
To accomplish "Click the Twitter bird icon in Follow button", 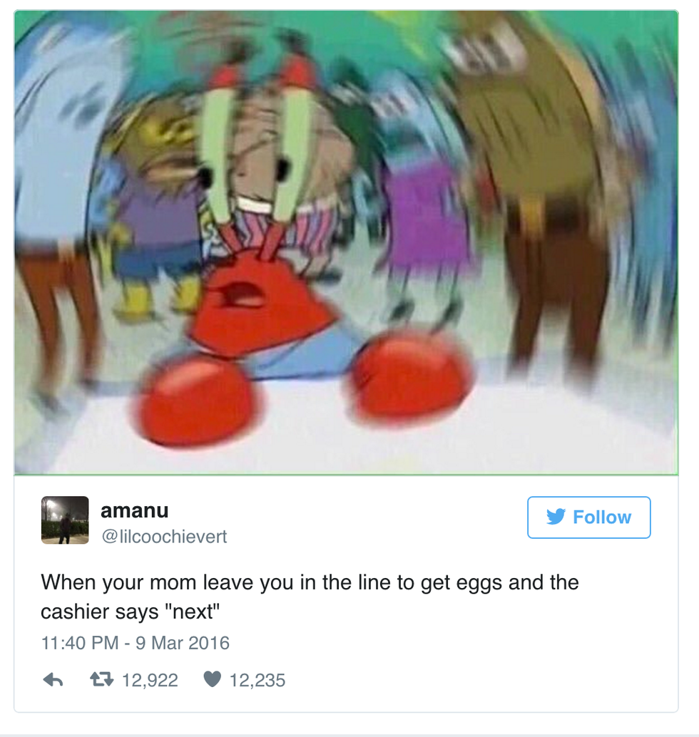I will coord(556,517).
